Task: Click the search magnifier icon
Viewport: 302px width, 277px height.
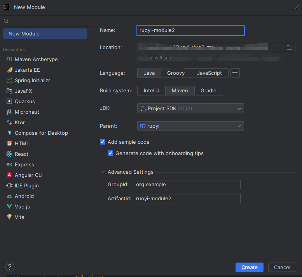Action: tap(6, 21)
